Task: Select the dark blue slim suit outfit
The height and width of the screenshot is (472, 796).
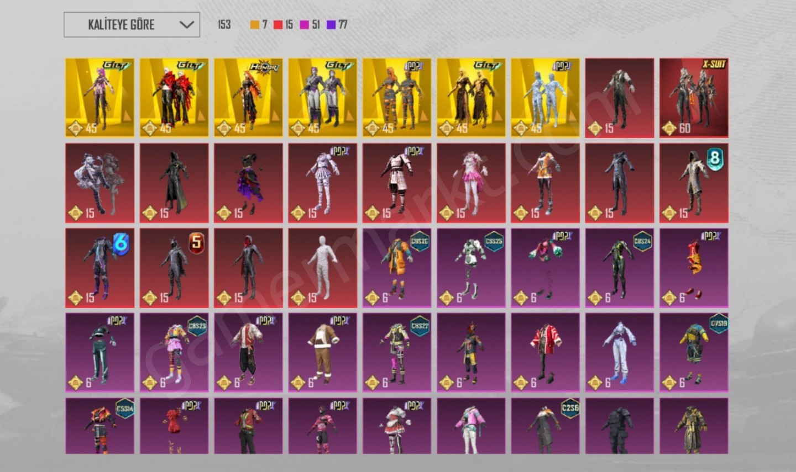Action: click(620, 183)
